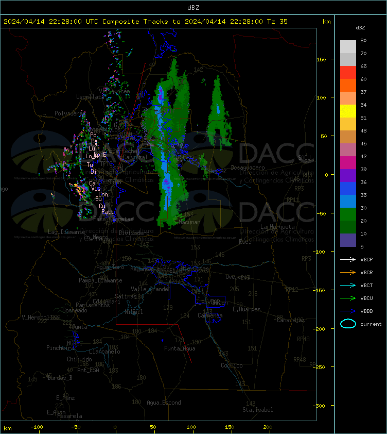Click the 'Polvadera' map label
Screen dimensions: 387x434
click(x=69, y=113)
